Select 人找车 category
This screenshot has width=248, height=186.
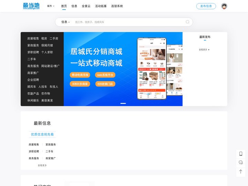coord(43,87)
